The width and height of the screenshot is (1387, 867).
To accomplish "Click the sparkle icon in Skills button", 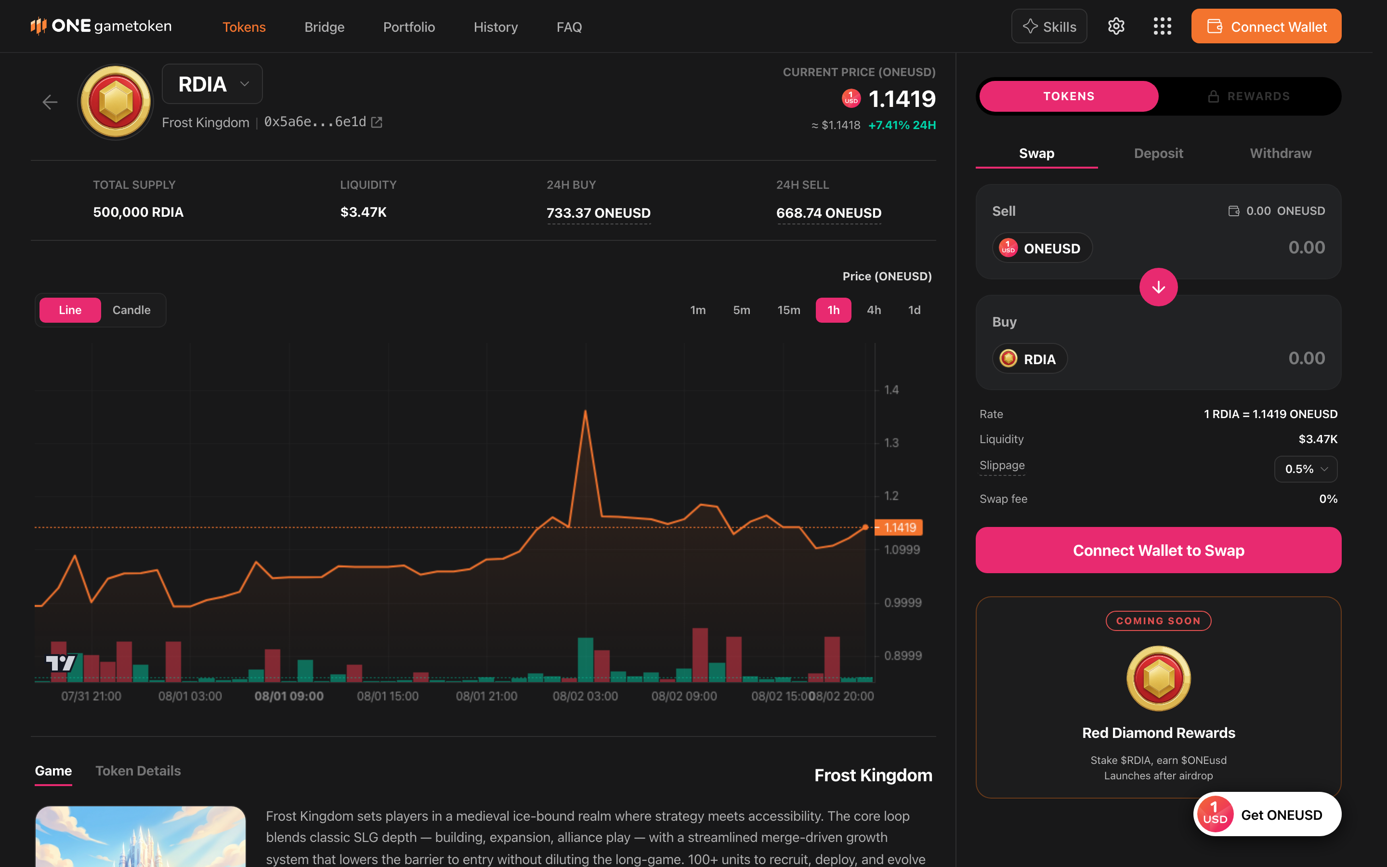I will point(1030,26).
